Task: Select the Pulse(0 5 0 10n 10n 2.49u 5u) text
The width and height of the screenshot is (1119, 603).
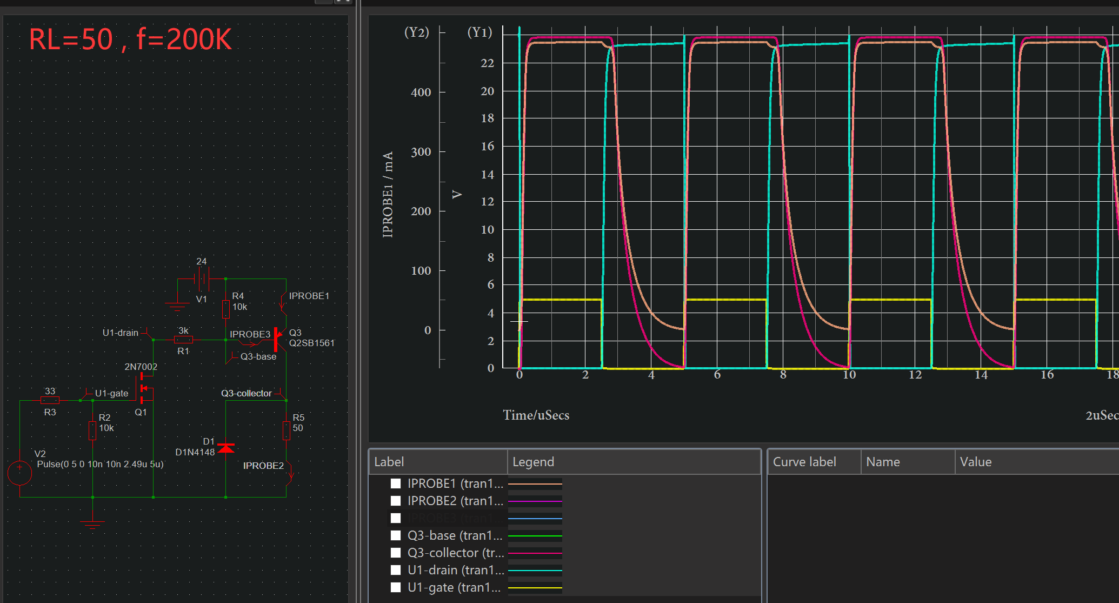Action: tap(100, 464)
